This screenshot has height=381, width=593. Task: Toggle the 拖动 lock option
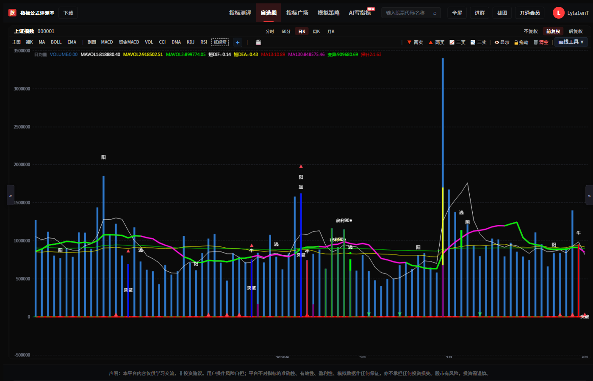pos(521,42)
